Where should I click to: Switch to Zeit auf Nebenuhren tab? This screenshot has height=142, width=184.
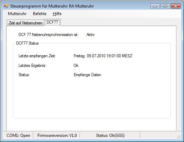tap(25, 23)
